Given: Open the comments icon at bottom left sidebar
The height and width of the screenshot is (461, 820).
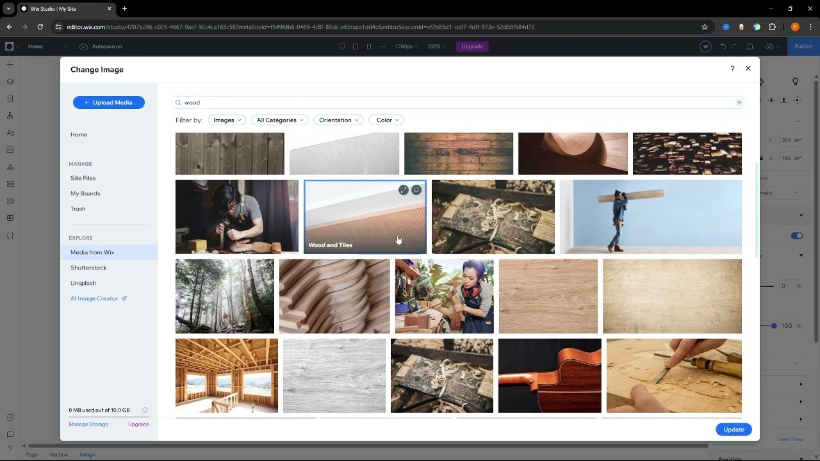Looking at the screenshot, I should coord(10,435).
